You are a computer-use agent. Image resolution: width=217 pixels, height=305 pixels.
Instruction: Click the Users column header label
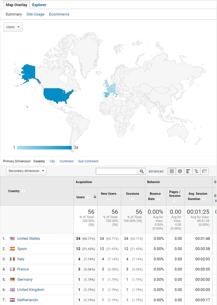80,197
